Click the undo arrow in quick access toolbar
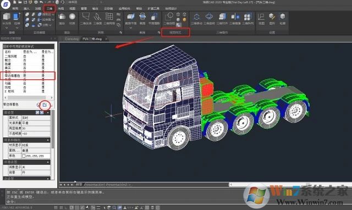This screenshot has height=210, width=352. (41, 2)
